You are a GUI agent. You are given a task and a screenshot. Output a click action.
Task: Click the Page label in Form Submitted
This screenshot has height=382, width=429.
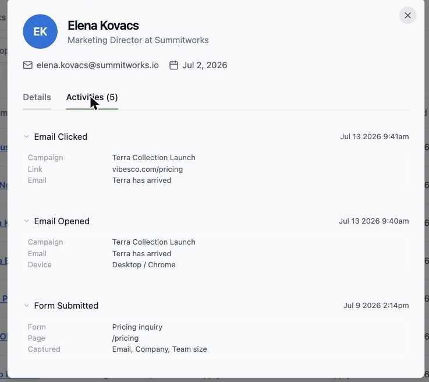pos(37,338)
